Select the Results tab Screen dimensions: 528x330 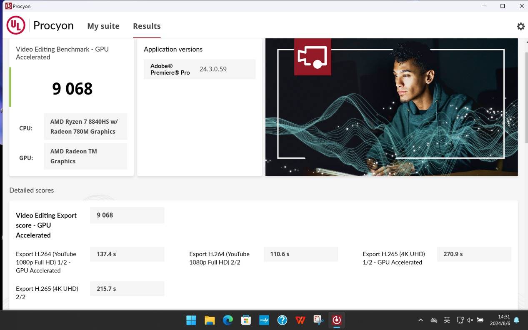click(x=147, y=26)
